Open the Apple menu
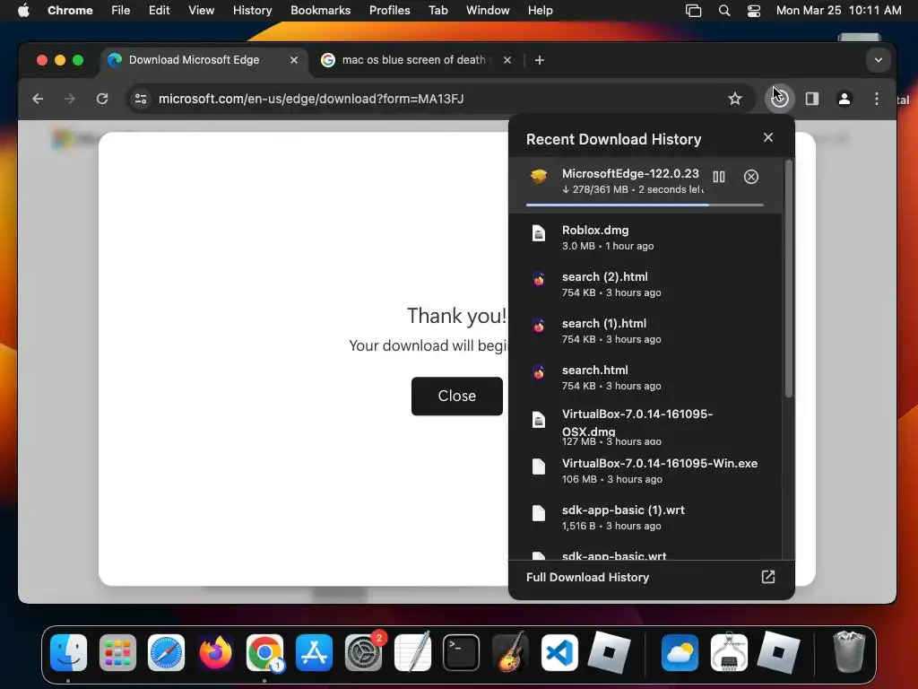The width and height of the screenshot is (918, 689). pyautogui.click(x=23, y=10)
